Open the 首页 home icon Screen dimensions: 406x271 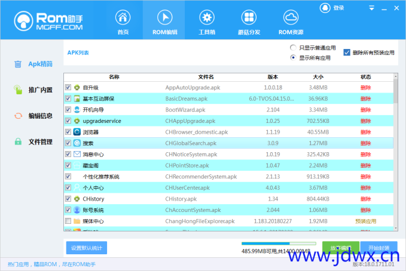click(x=123, y=17)
